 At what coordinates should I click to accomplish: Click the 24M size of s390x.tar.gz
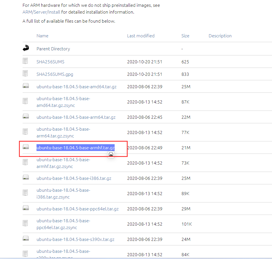[186, 239]
